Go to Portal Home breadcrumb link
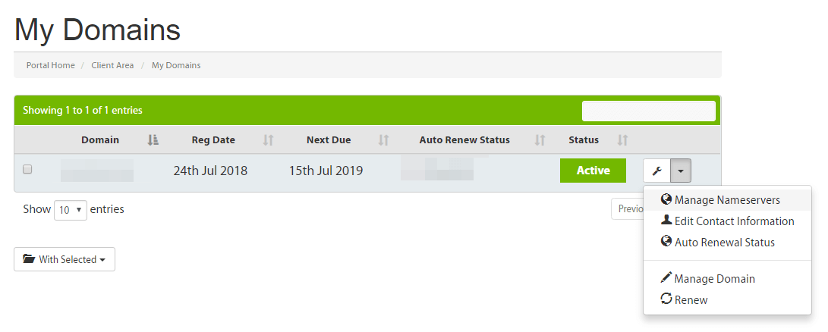Viewport: 828px width, 332px height. 51,65
